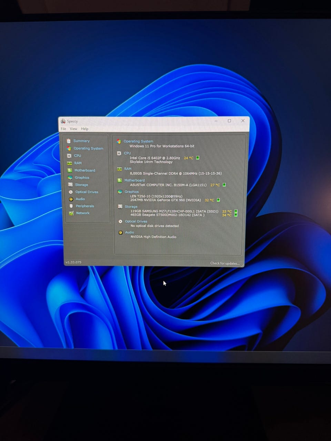Click the Audio icon in summary pane
331x441 pixels.
120,233
